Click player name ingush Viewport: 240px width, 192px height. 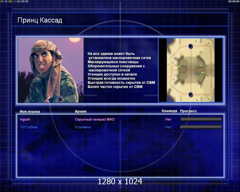click(25, 119)
